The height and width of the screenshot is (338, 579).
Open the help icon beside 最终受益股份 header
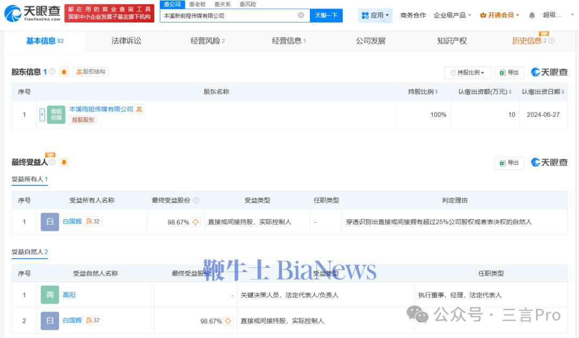(196, 200)
